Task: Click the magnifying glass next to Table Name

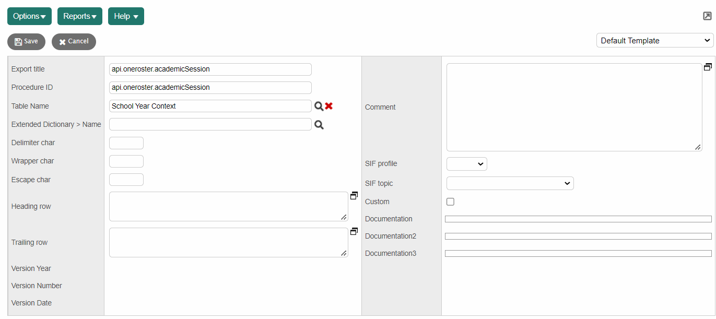Action: (x=320, y=105)
